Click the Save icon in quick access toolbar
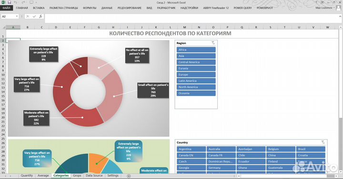 tap(9, 2)
